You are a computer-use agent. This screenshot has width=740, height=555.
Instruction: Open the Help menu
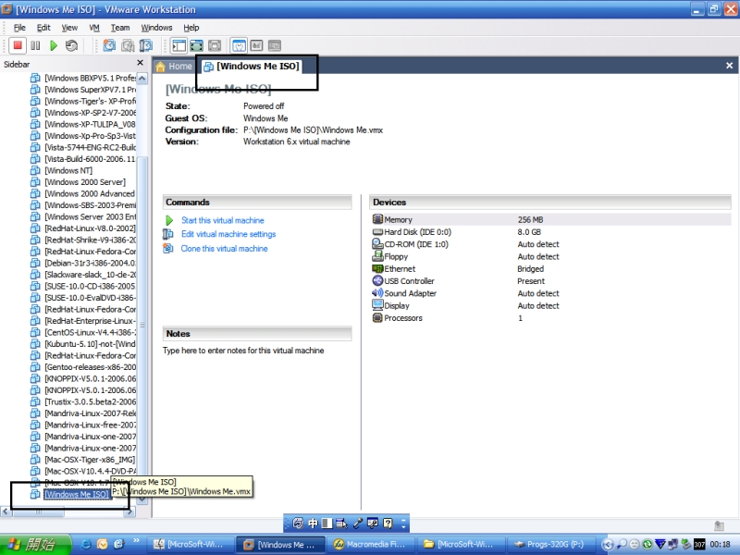191,28
